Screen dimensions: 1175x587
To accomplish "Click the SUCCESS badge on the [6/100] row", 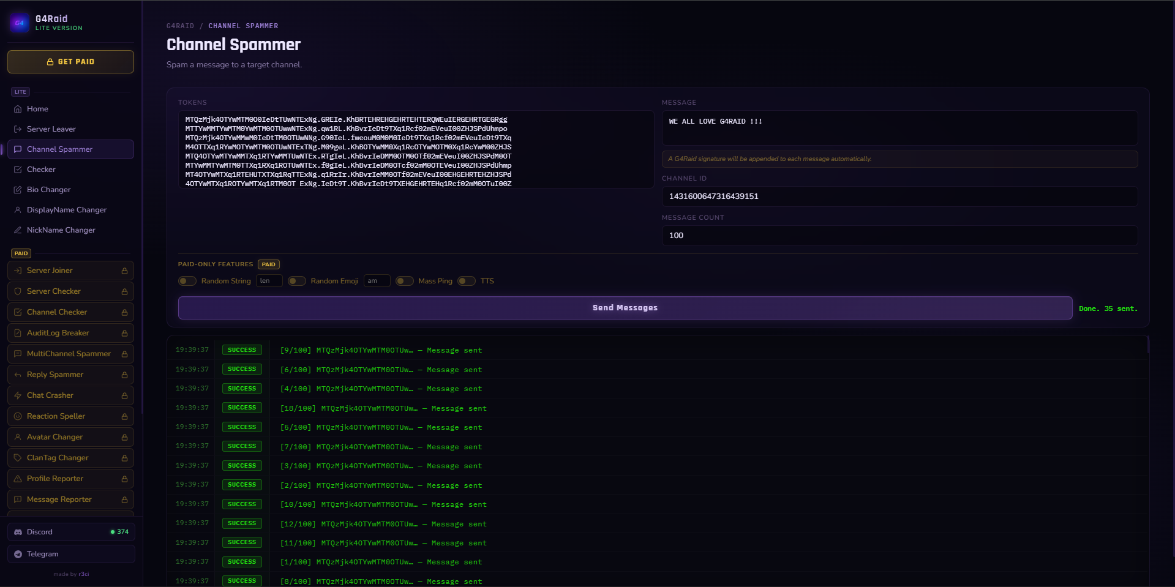I will tap(242, 369).
